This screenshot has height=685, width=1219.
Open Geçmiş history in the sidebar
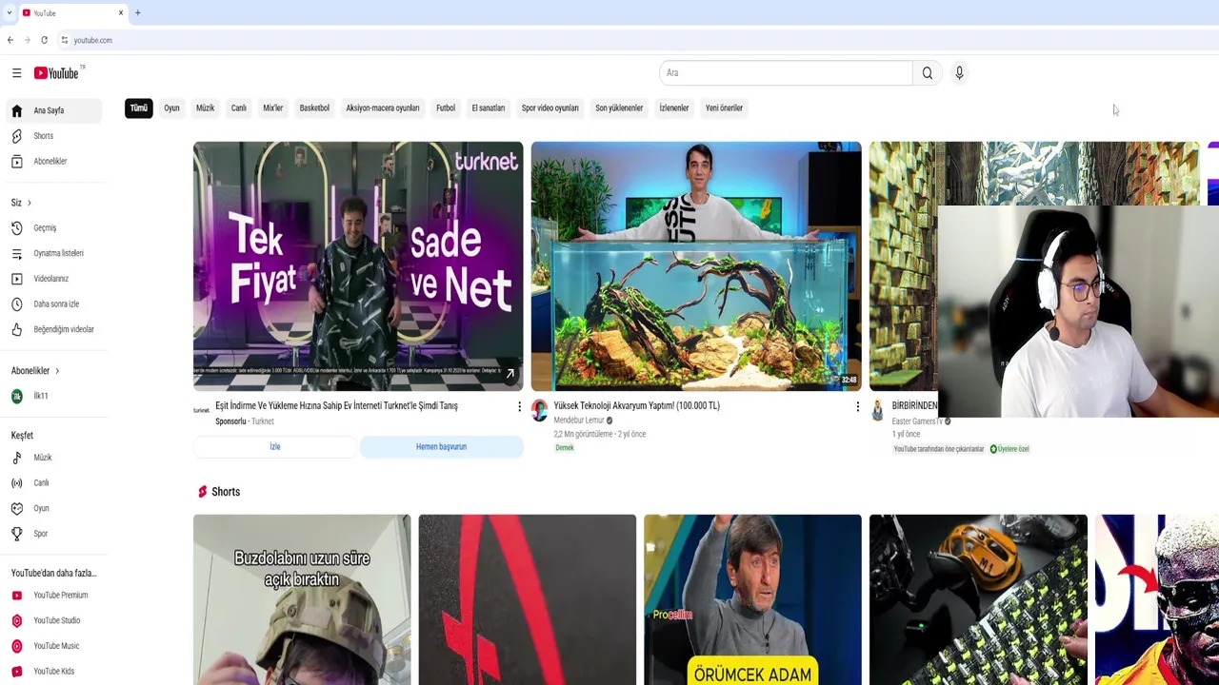(x=52, y=228)
